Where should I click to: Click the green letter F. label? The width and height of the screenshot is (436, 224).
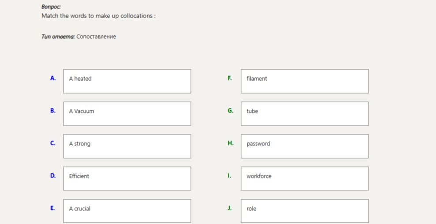pyautogui.click(x=230, y=78)
